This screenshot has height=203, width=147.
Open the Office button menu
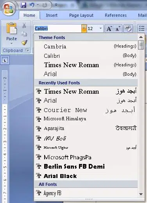click(x=9, y=9)
